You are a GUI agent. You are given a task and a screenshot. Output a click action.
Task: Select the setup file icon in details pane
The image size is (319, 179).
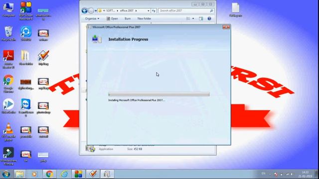pos(91,149)
